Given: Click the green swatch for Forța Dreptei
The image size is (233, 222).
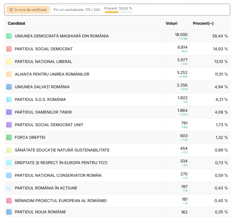Looking at the screenshot, I should (x=9, y=137).
